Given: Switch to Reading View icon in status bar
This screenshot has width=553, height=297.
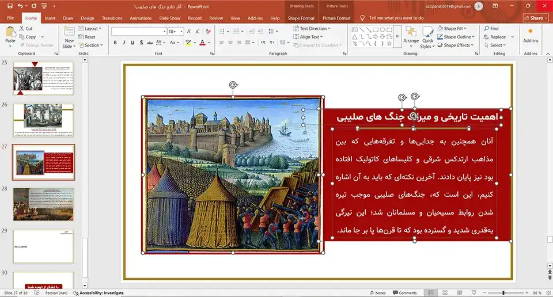Looking at the screenshot, I should (459, 293).
